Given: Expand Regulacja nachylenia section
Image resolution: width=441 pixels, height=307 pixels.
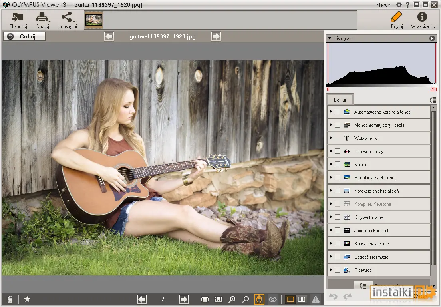Looking at the screenshot, I should [x=331, y=177].
